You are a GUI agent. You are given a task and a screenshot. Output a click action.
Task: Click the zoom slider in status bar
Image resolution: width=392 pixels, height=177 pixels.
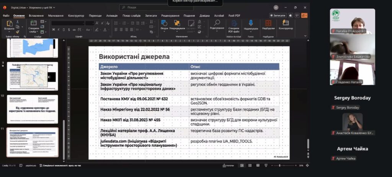tap(279, 166)
